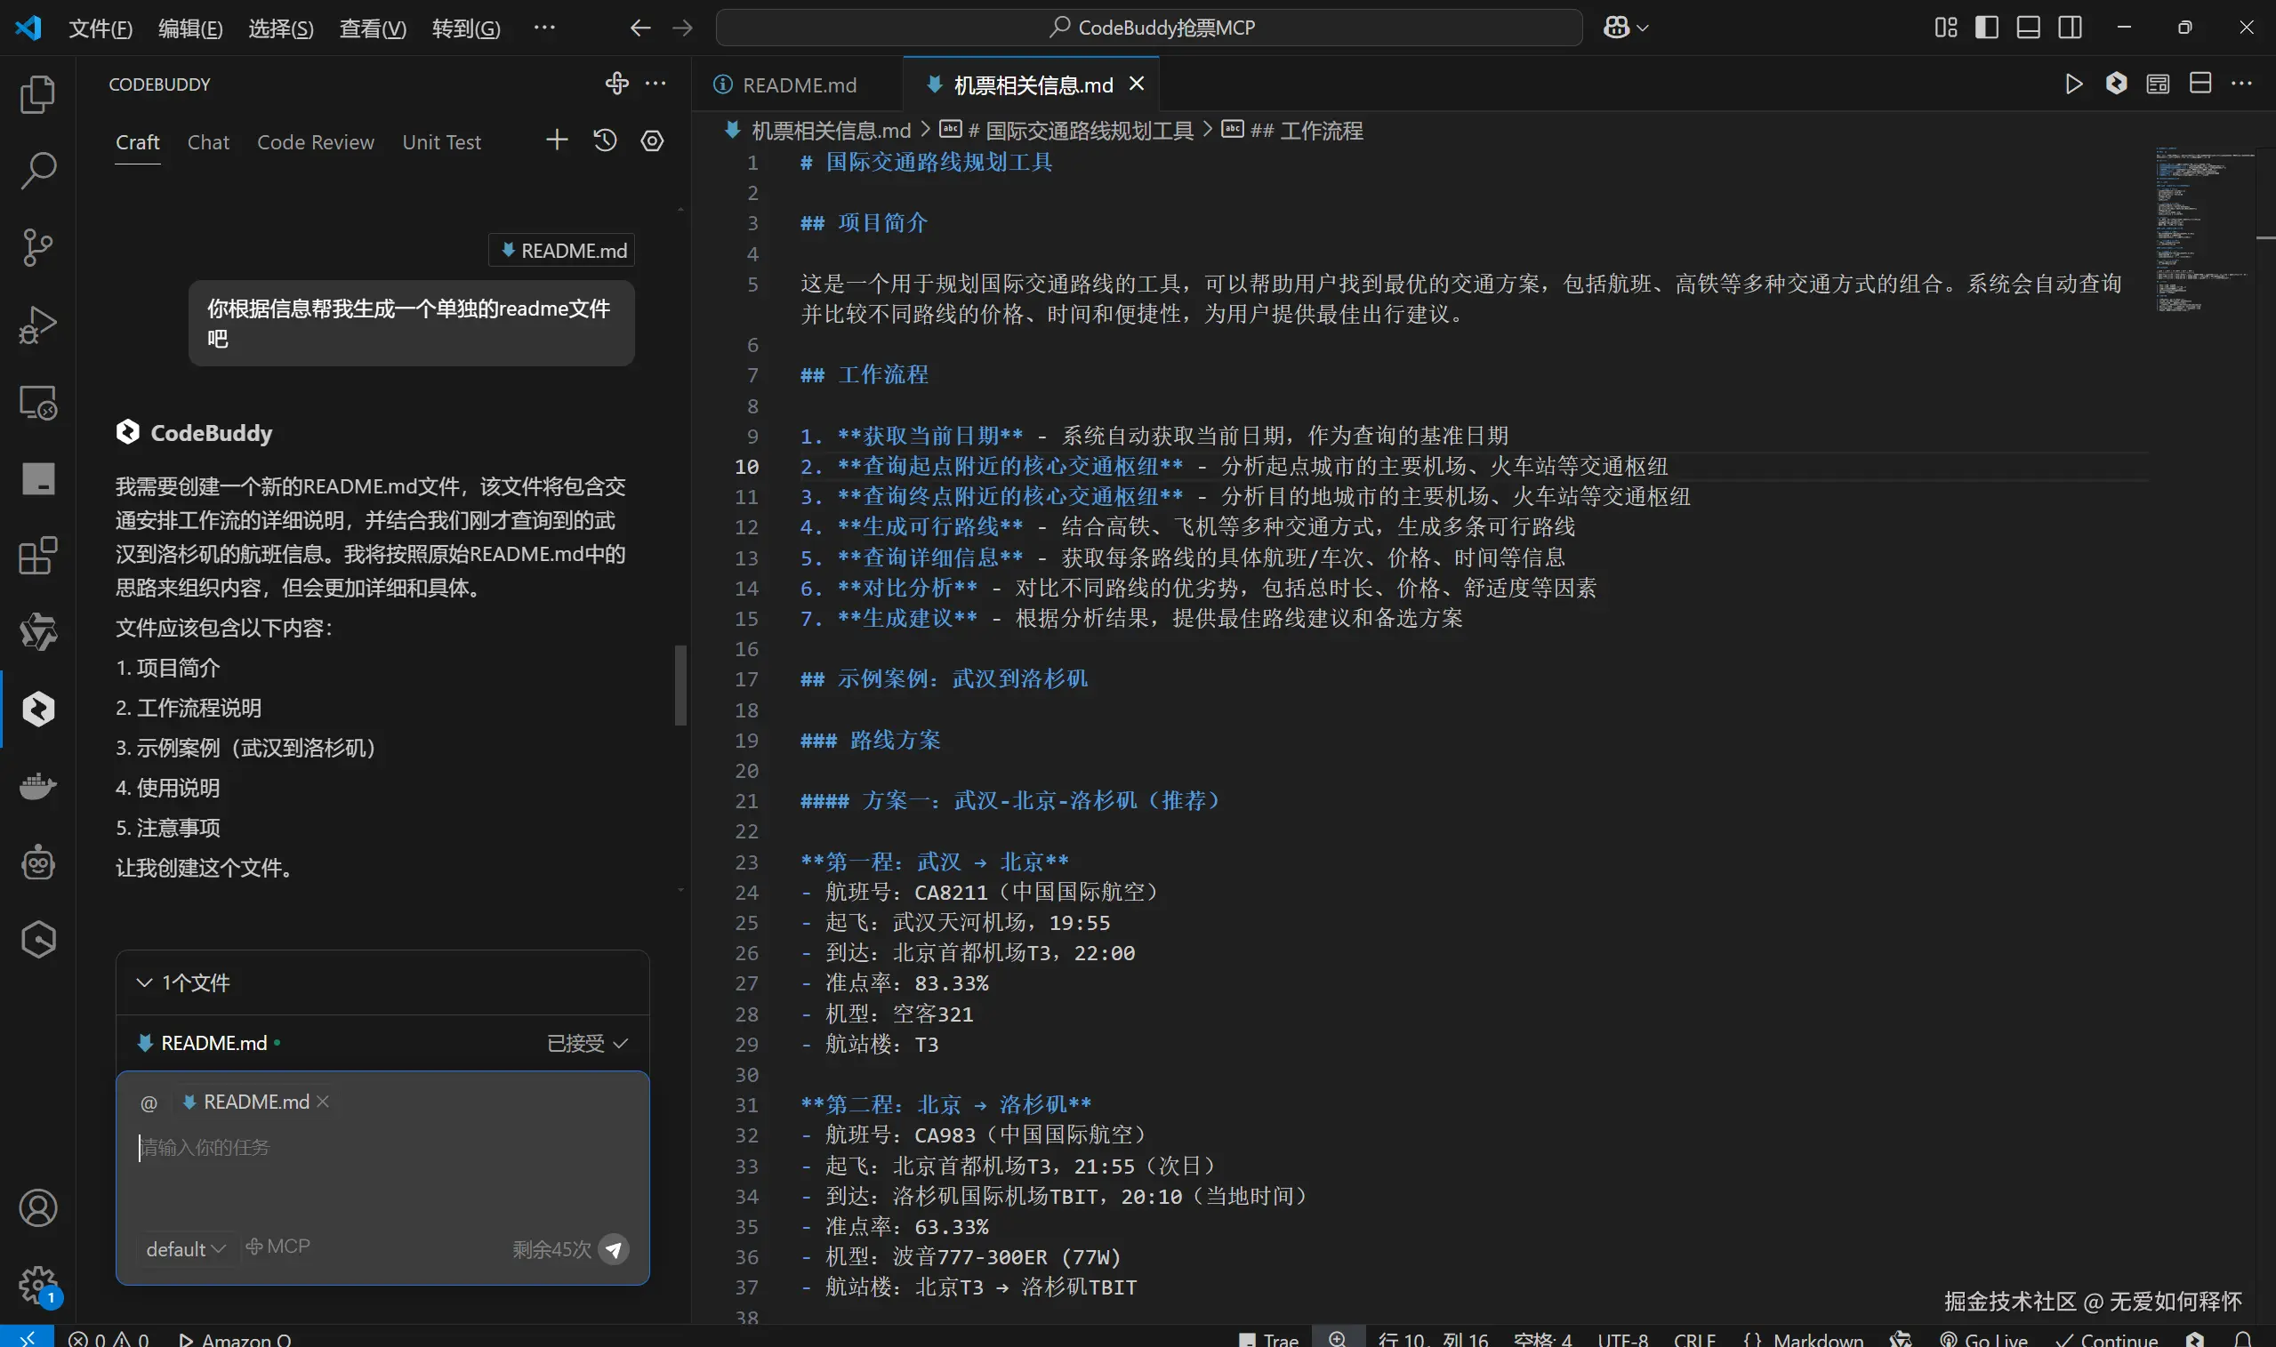This screenshot has width=2276, height=1347.
Task: Expand the 已接受 status dropdown
Action: point(587,1043)
